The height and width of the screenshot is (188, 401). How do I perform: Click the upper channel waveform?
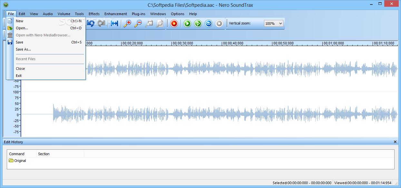242,69
